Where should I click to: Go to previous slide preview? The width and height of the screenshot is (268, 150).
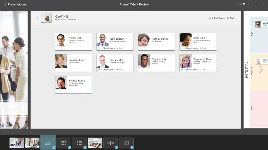tap(14, 70)
